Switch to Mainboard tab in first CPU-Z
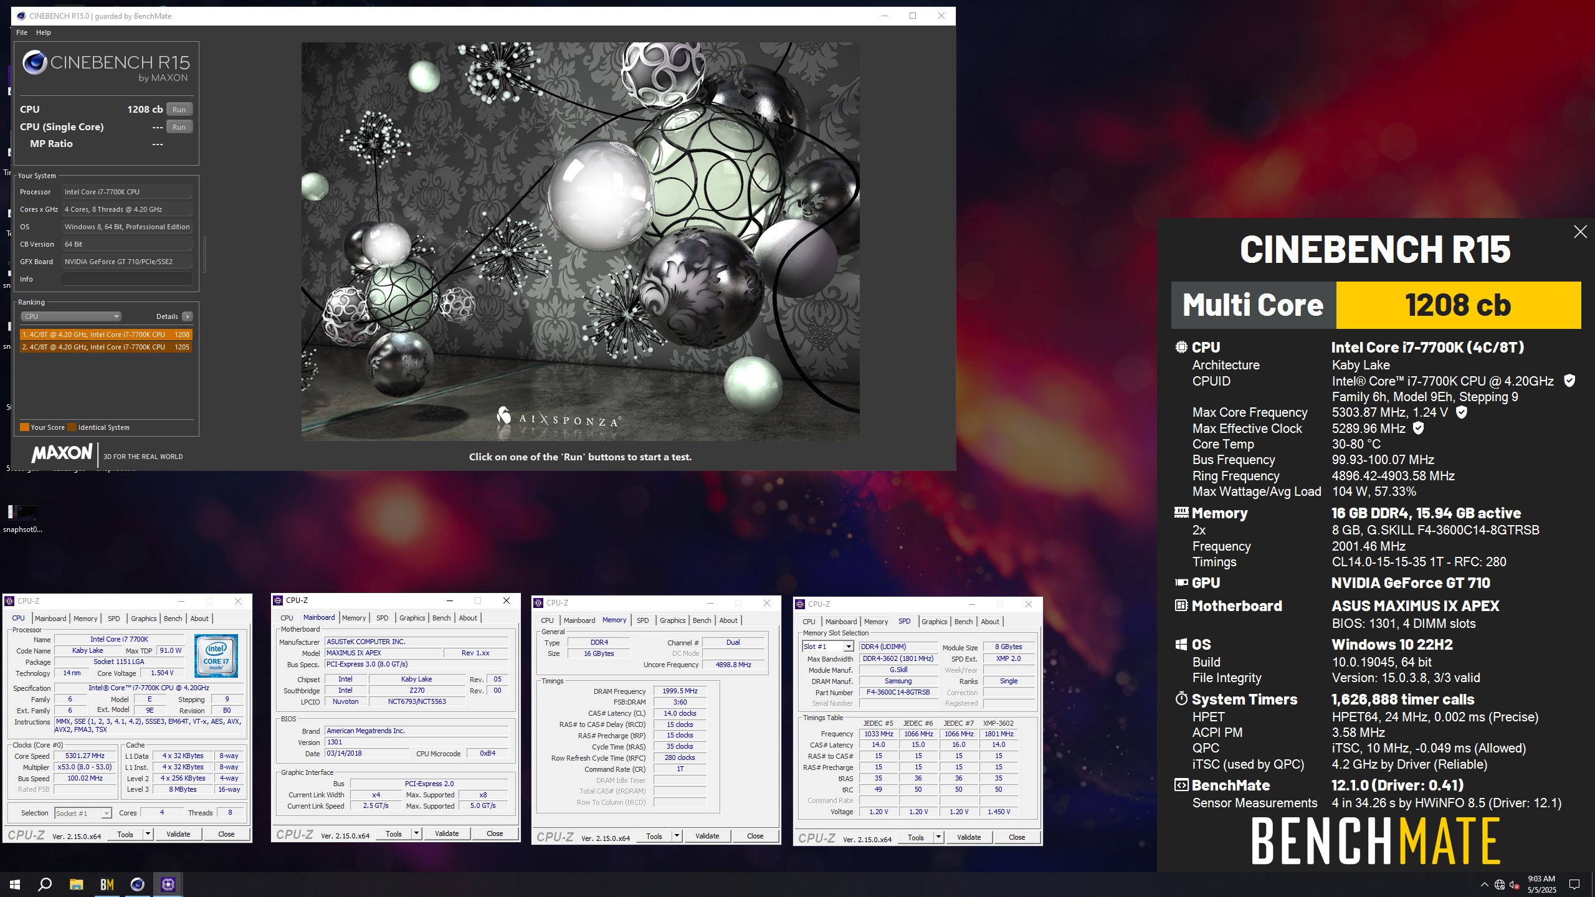Image resolution: width=1595 pixels, height=897 pixels. [50, 619]
